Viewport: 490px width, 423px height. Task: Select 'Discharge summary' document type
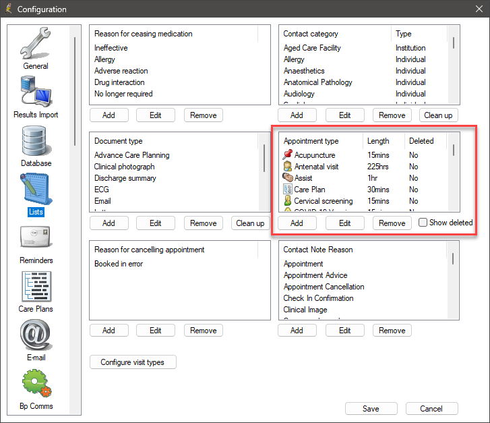coord(125,178)
